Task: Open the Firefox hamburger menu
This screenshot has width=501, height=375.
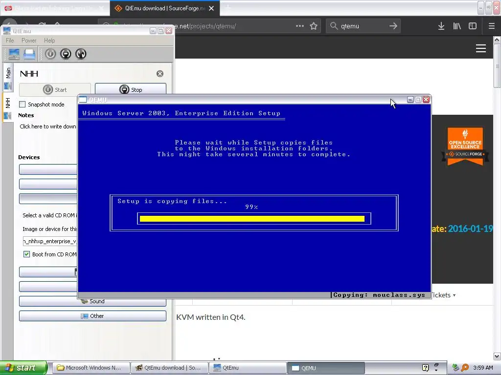Action: point(492,26)
